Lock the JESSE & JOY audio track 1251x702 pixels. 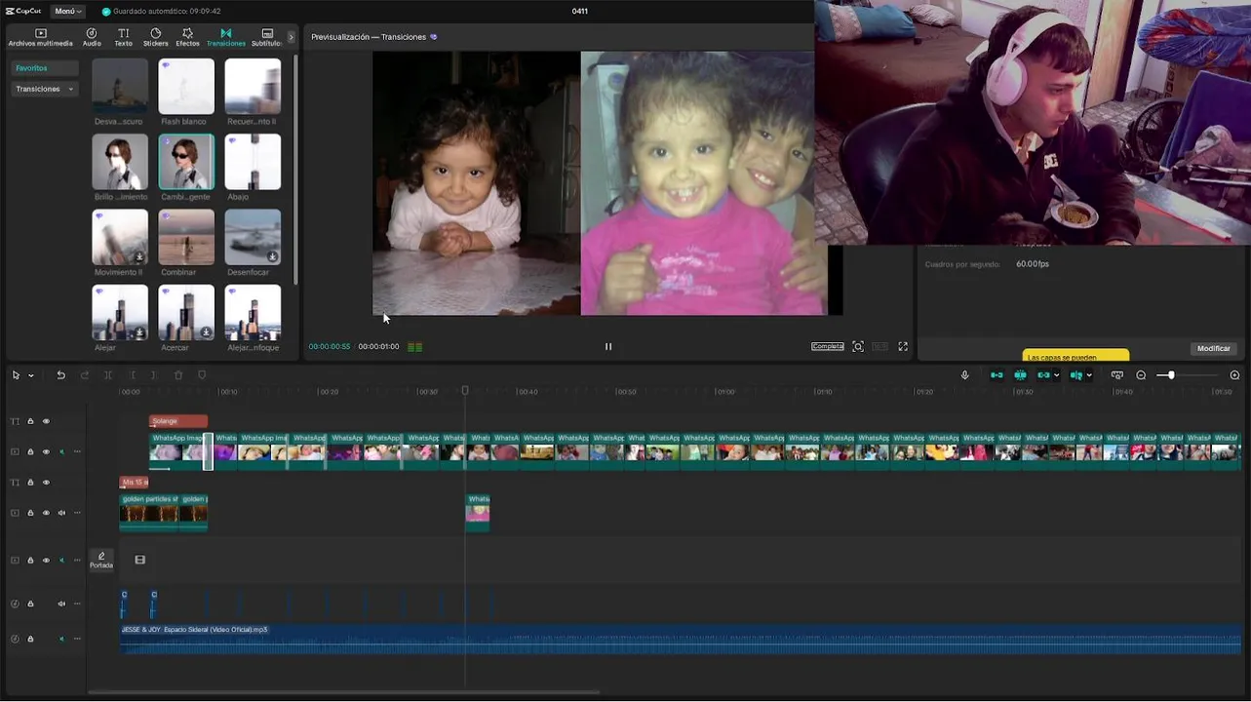click(x=30, y=639)
